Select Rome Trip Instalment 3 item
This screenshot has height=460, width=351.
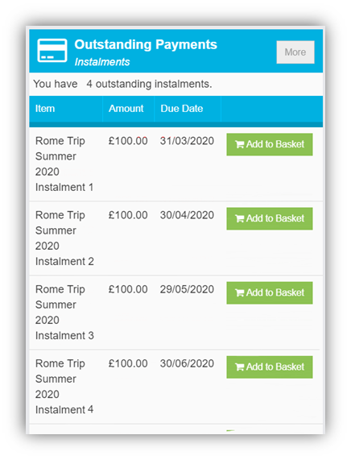pyautogui.click(x=64, y=313)
